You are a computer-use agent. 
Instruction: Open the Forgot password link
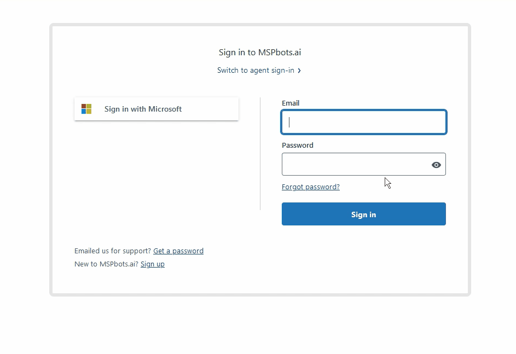(310, 187)
